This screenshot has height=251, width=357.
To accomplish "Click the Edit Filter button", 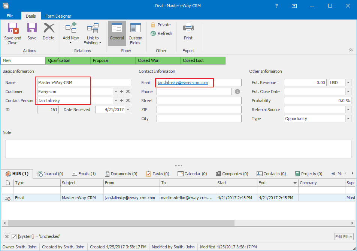I will click(x=344, y=237).
